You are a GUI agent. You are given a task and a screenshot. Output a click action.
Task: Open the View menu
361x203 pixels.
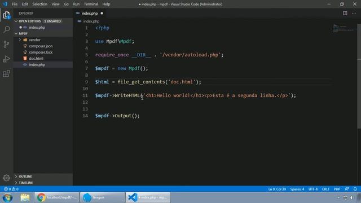click(x=55, y=4)
